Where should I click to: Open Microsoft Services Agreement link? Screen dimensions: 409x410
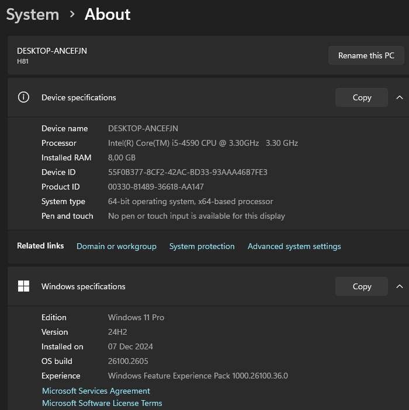tap(96, 391)
